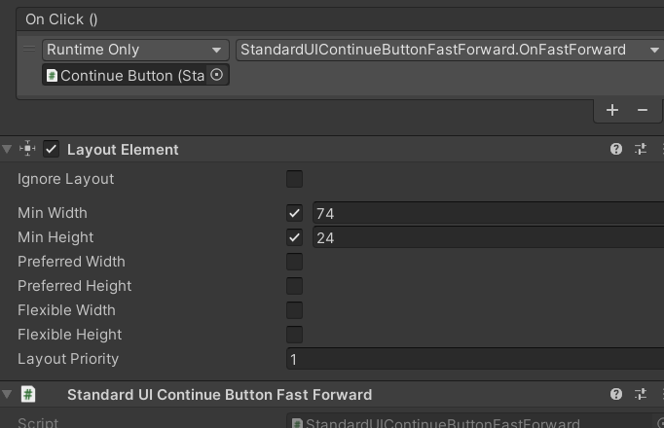664x428 pixels.
Task: Open Layout Element help reference icon
Action: [x=616, y=149]
